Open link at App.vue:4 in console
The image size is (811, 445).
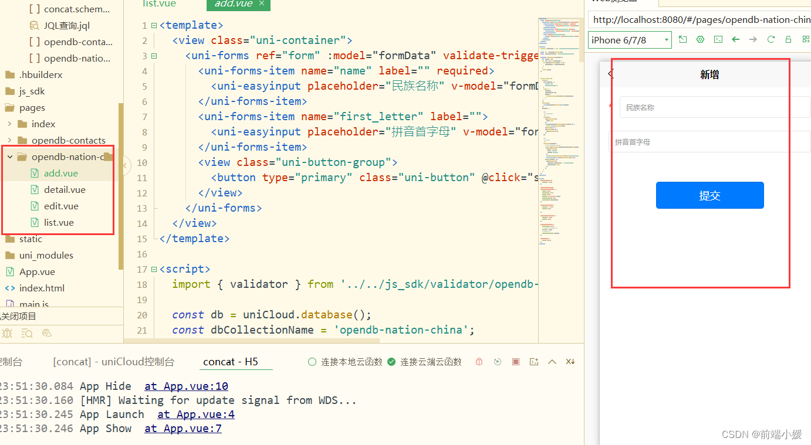point(196,415)
